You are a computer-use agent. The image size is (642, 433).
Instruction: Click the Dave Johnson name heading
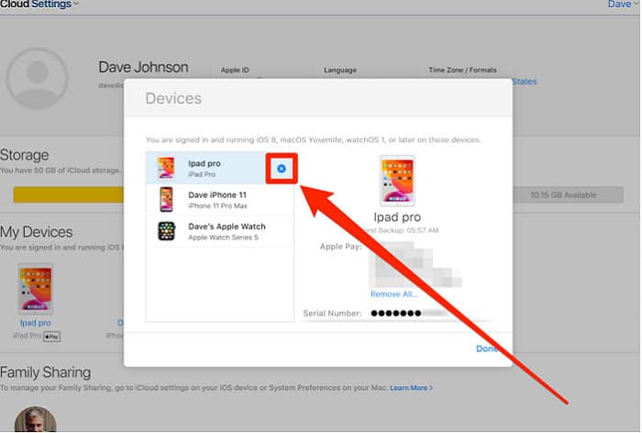[143, 67]
